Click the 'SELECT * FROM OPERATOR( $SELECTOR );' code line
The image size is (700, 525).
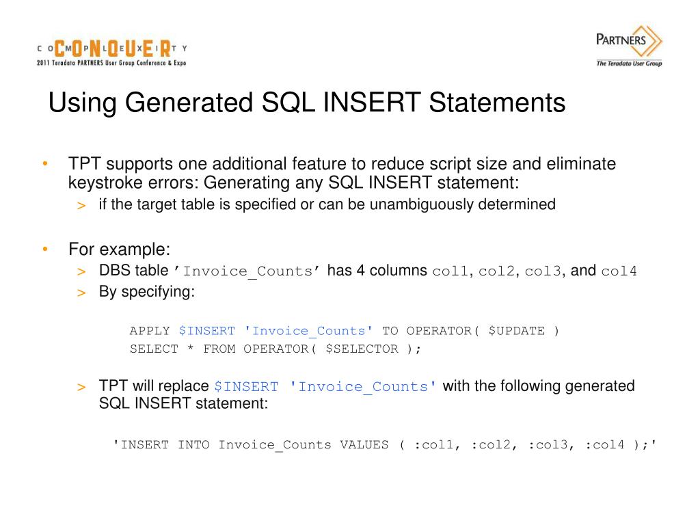click(x=275, y=349)
